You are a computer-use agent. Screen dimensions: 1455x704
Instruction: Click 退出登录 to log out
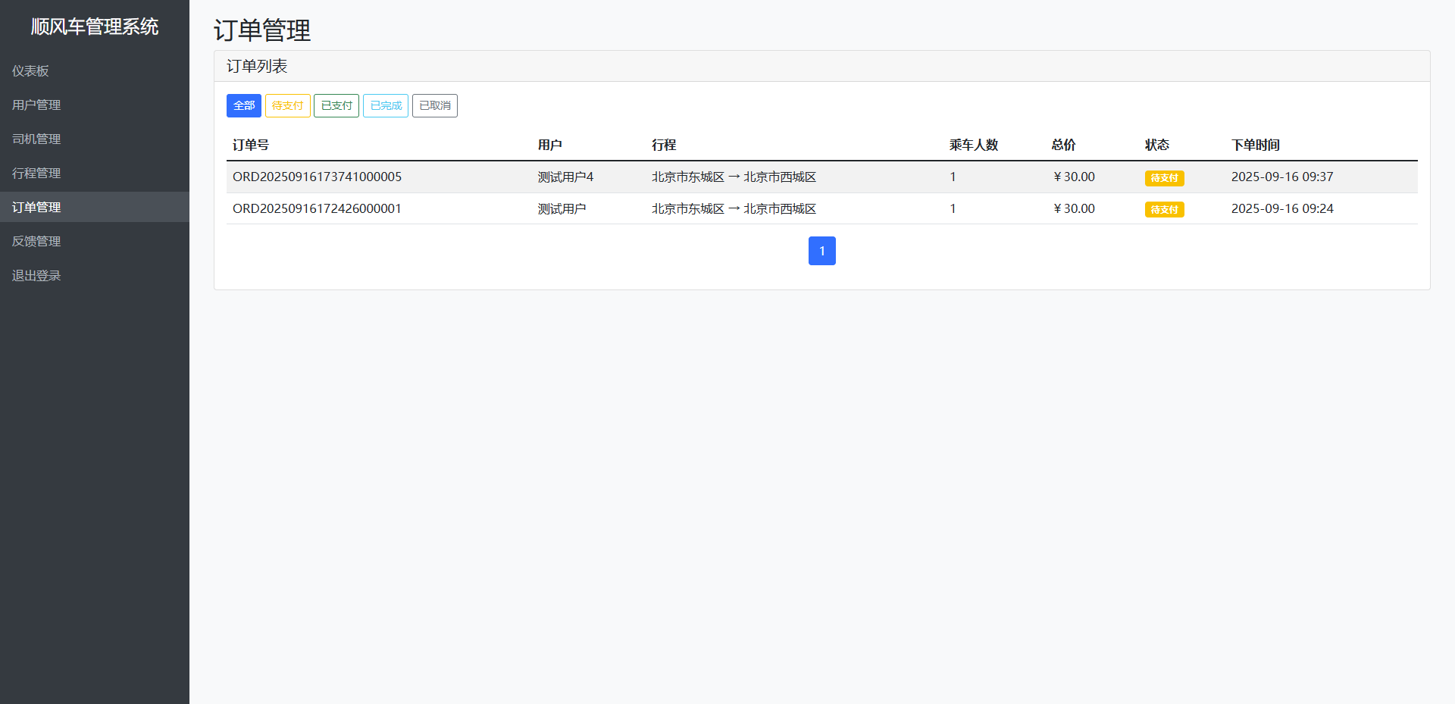[x=36, y=275]
